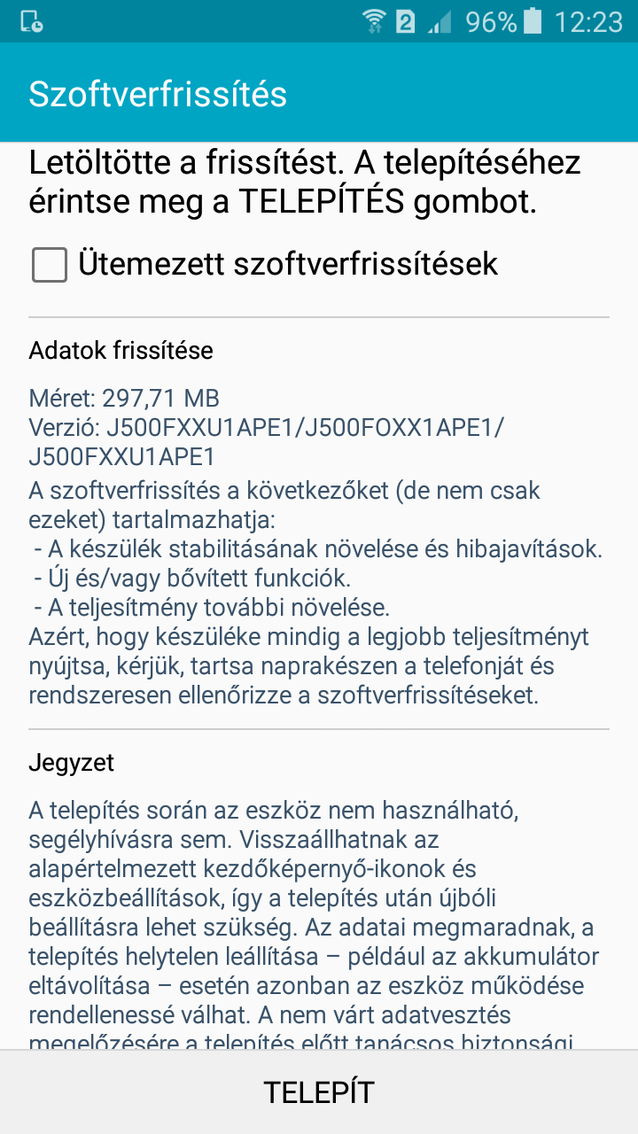Tap the Wi-Fi icon in status bar

pyautogui.click(x=376, y=21)
